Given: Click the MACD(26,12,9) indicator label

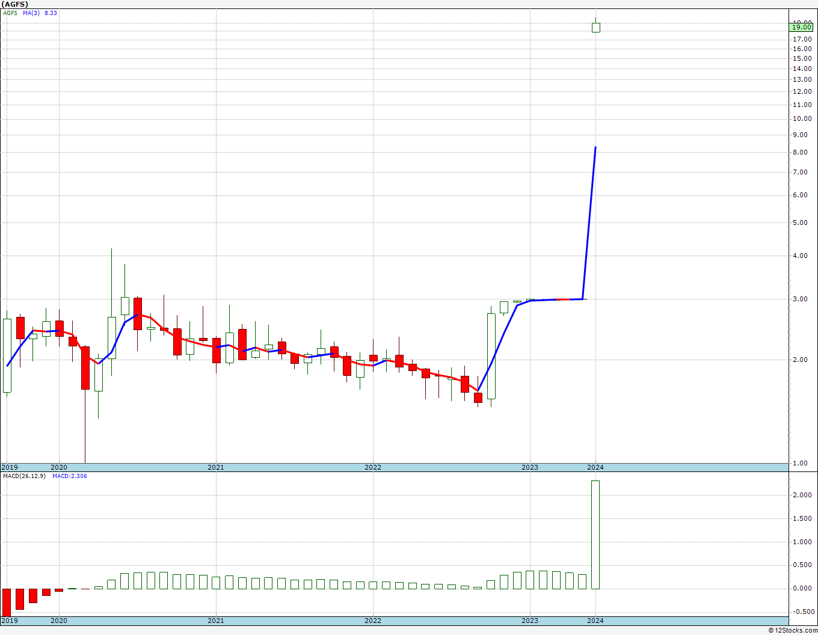Looking at the screenshot, I should pos(25,476).
